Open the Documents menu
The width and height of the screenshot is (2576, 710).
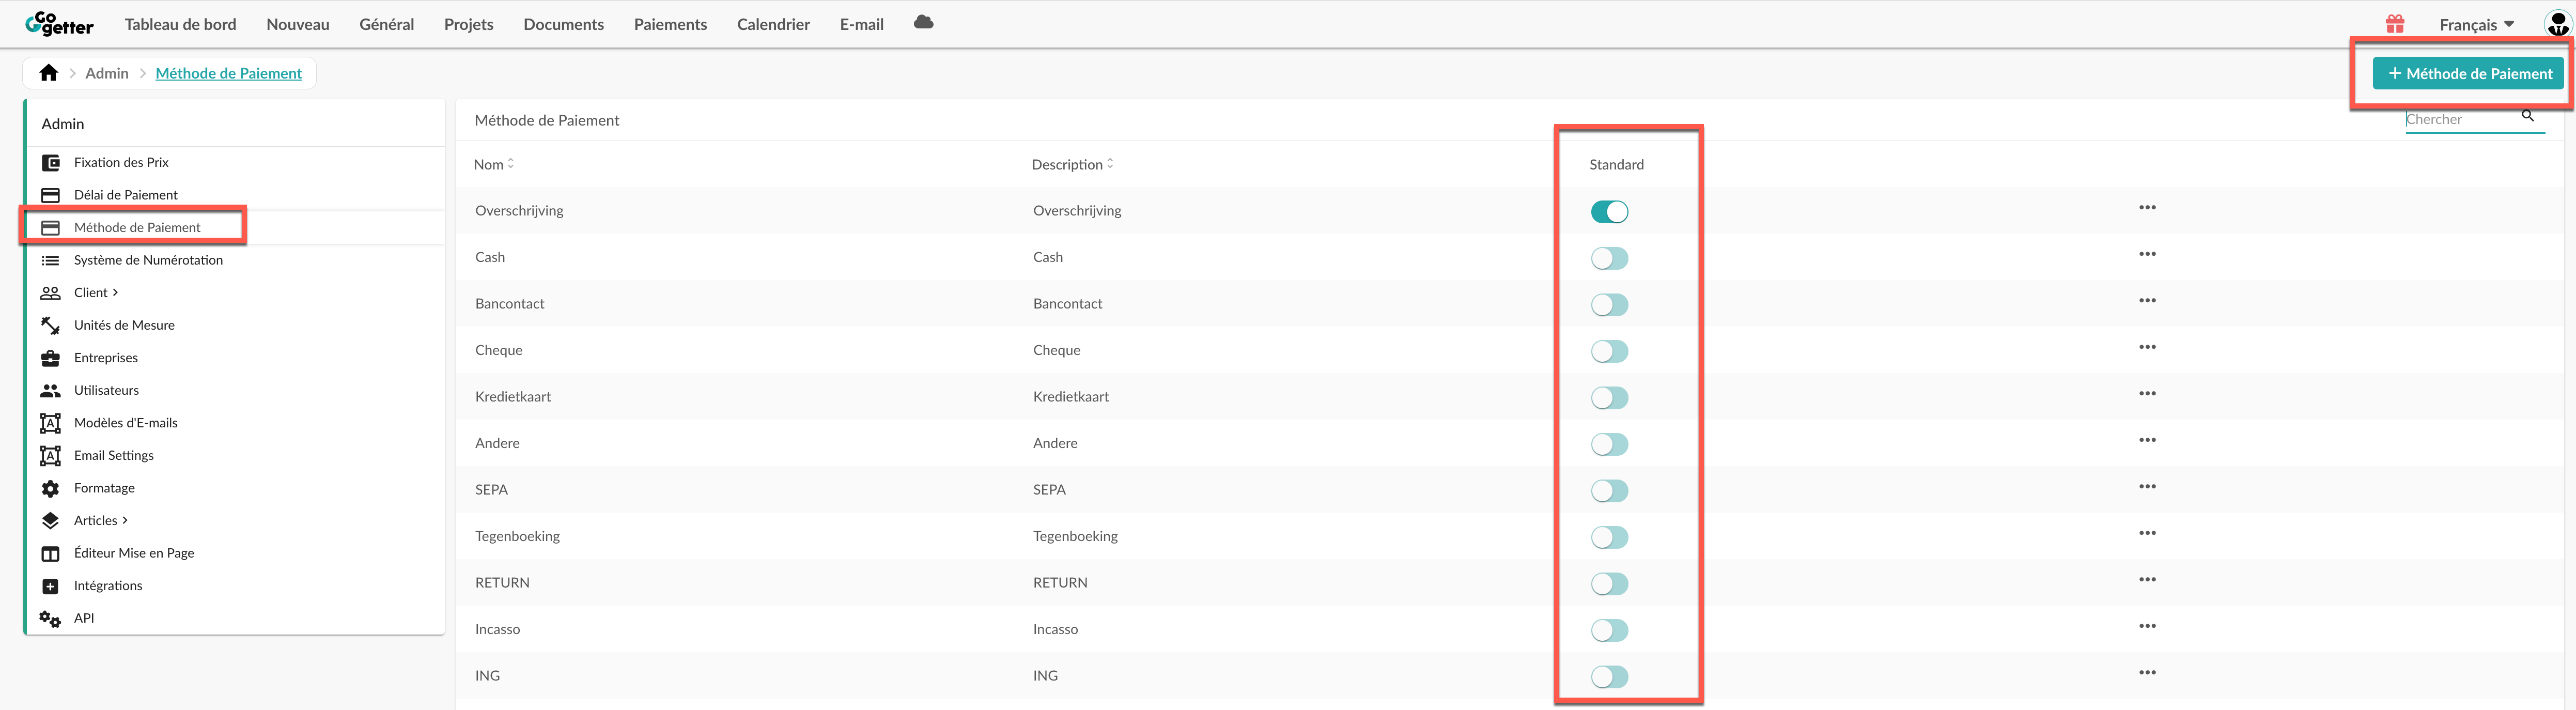564,24
